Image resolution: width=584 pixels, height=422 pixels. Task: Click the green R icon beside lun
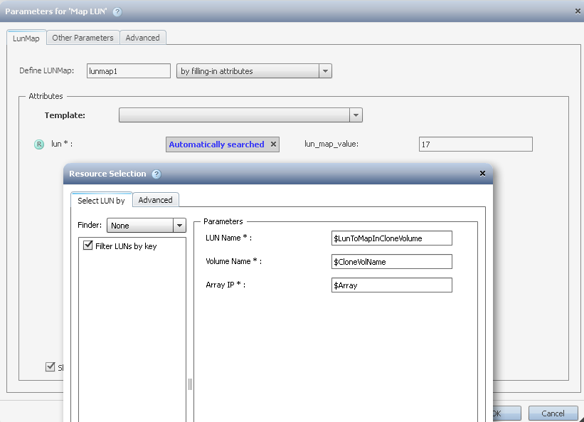coord(39,144)
